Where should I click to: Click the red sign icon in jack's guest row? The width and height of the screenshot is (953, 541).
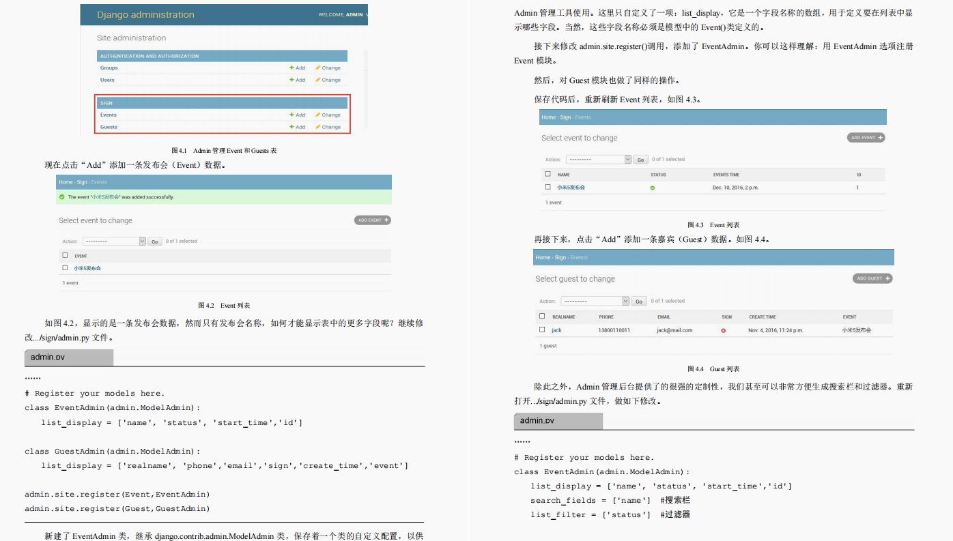pos(724,330)
